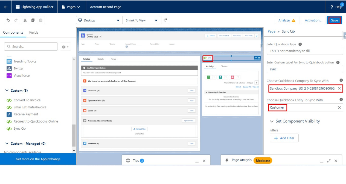Click the back arrow in header
Viewport: 346px width, 184px height.
coord(6,7)
